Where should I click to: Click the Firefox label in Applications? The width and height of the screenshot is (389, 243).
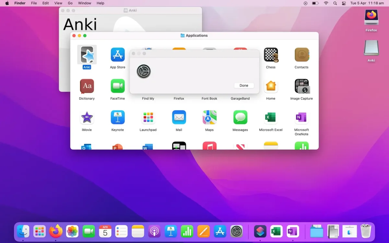pyautogui.click(x=179, y=98)
